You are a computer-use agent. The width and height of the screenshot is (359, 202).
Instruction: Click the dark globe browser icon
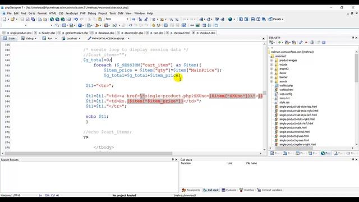(x=230, y=19)
